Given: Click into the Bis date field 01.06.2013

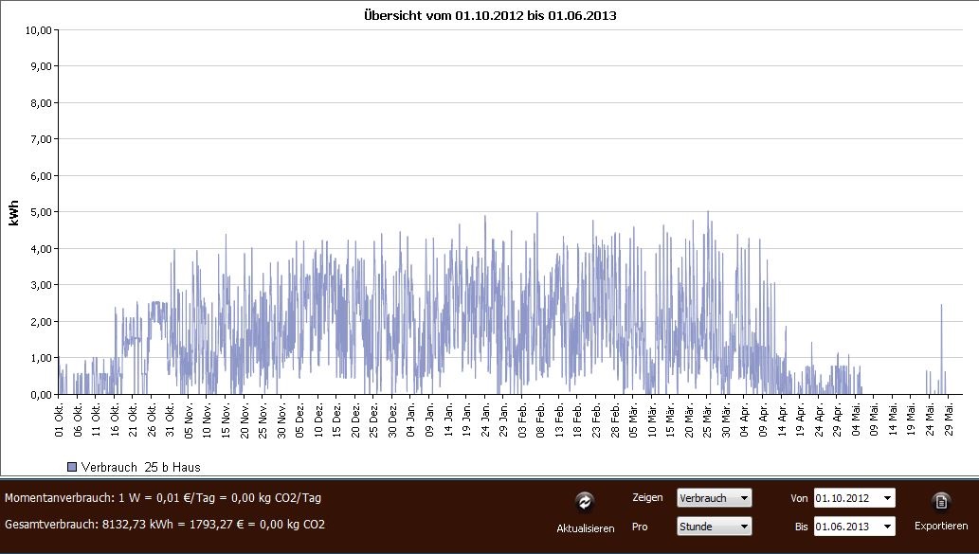Looking at the screenshot, I should [x=845, y=527].
